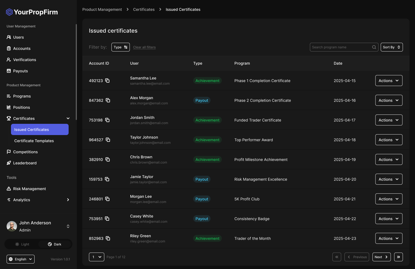Image resolution: width=415 pixels, height=269 pixels.
Task: Switch to Dark theme
Action: coord(55,244)
